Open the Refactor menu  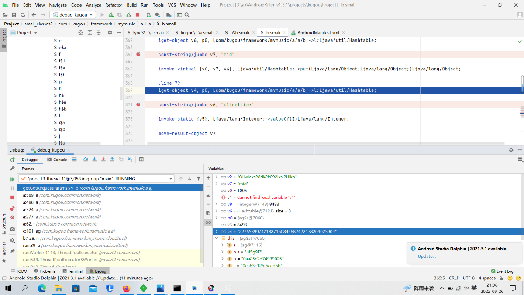coord(114,5)
